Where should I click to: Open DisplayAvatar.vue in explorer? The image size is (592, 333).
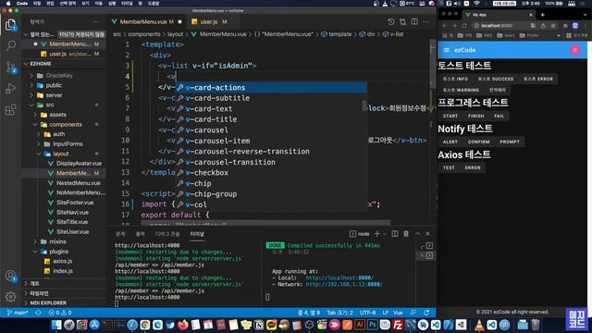click(x=79, y=164)
